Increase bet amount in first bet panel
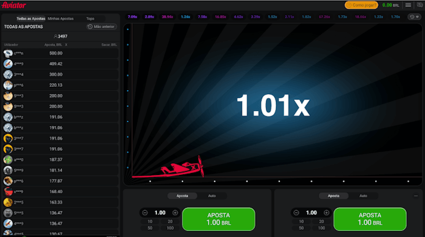Screen dimensions: 425x237 (x=175, y=213)
